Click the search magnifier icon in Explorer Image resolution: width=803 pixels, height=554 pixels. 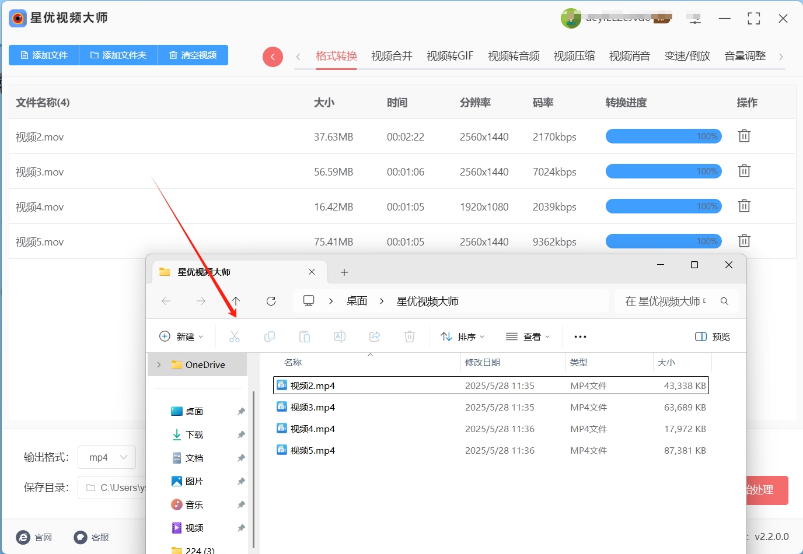(x=724, y=301)
